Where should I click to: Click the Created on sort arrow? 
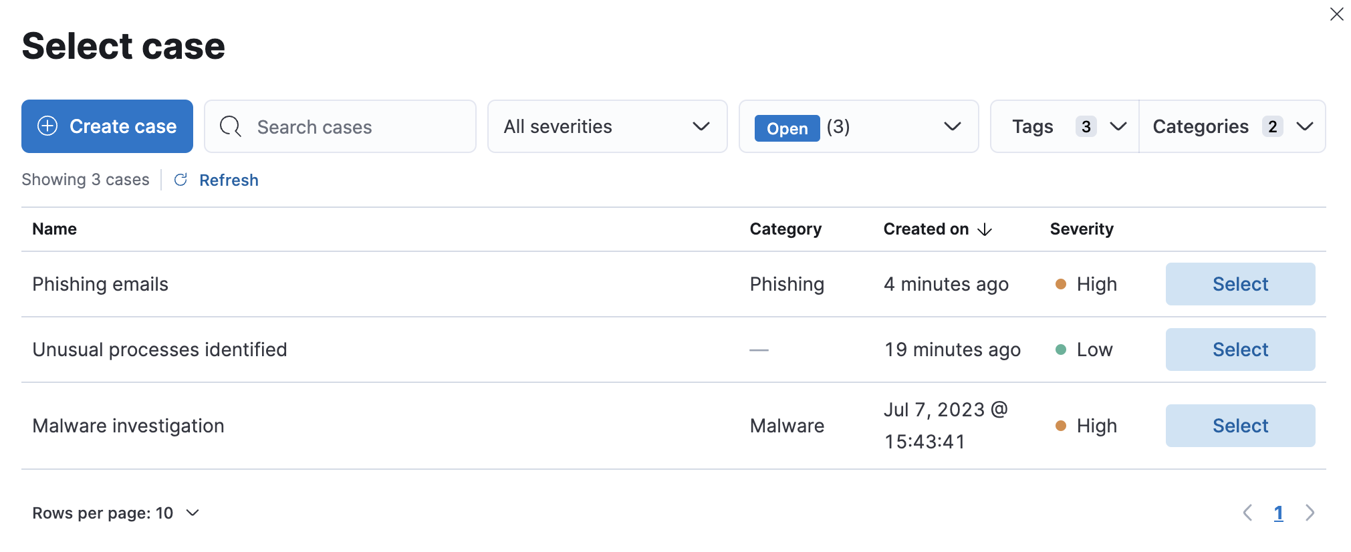(985, 230)
